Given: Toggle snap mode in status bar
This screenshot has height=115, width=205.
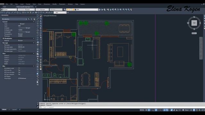Looking at the screenshot, I should point(149,110).
